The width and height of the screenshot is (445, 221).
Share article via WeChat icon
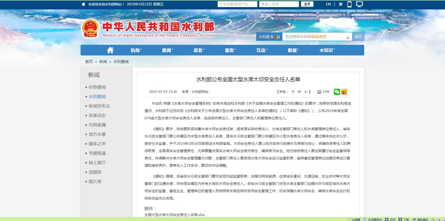[337, 92]
